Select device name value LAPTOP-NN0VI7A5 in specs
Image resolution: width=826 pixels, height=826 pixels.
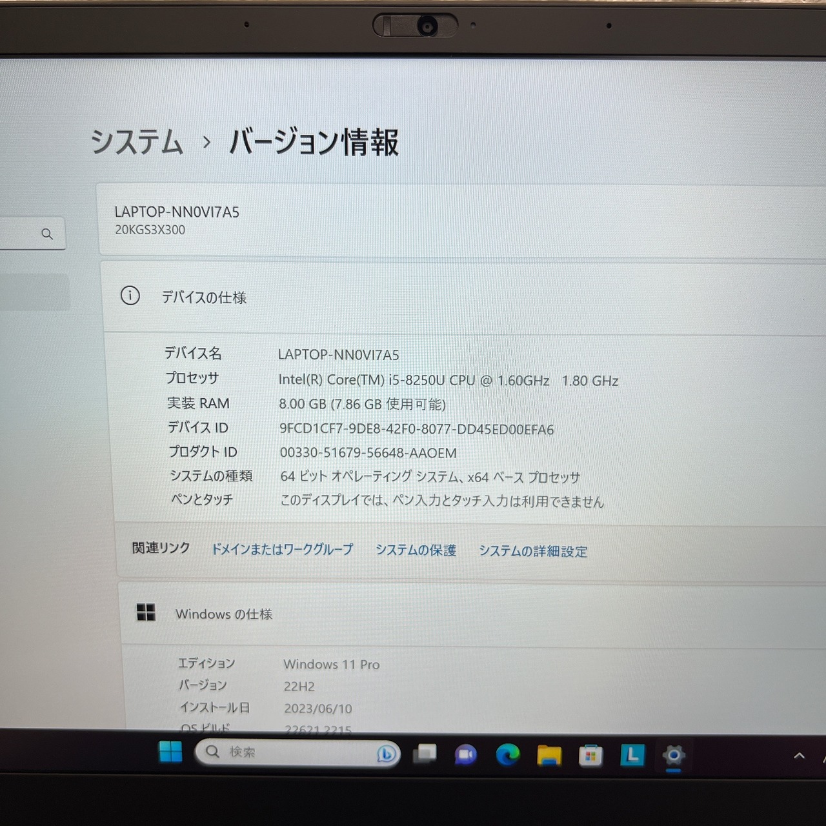point(339,354)
